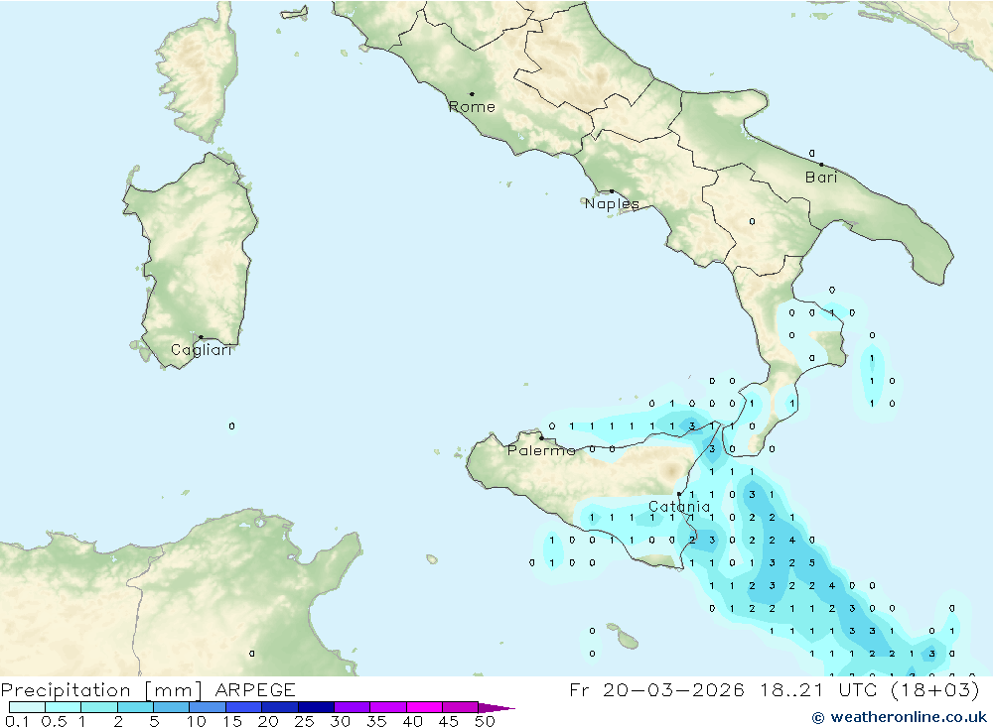Viewport: 993px width, 727px height.
Task: Click the 50 legend scale label
Action: (x=486, y=721)
